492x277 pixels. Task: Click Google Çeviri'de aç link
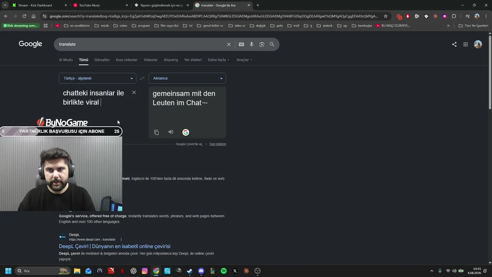[189, 144]
